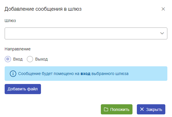This screenshot has width=172, height=117.
Task: Click the Направление section label
Action: [x=17, y=49]
